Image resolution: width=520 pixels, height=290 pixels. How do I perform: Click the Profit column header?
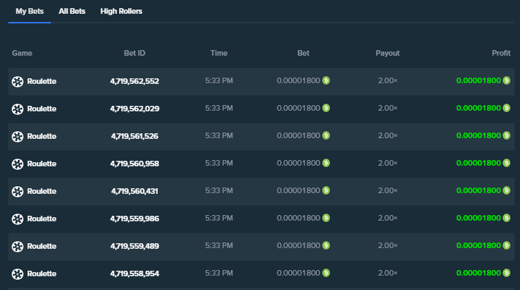pyautogui.click(x=501, y=53)
